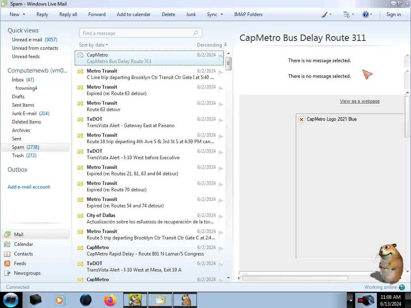Toggle flag on I-10 West before Executive message
The image size is (411, 308).
click(x=220, y=153)
